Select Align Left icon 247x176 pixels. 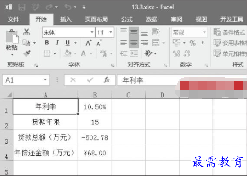coord(123,43)
